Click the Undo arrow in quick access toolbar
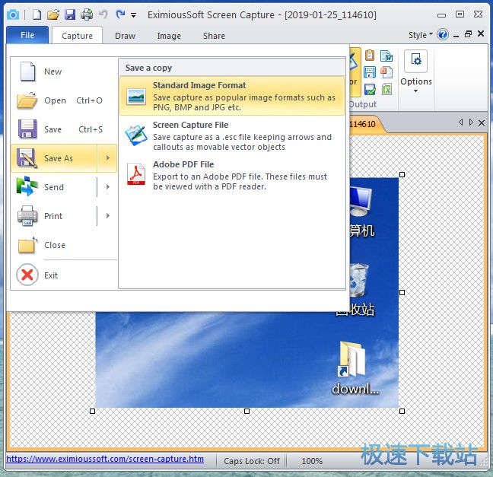This screenshot has height=477, width=493. coord(103,14)
